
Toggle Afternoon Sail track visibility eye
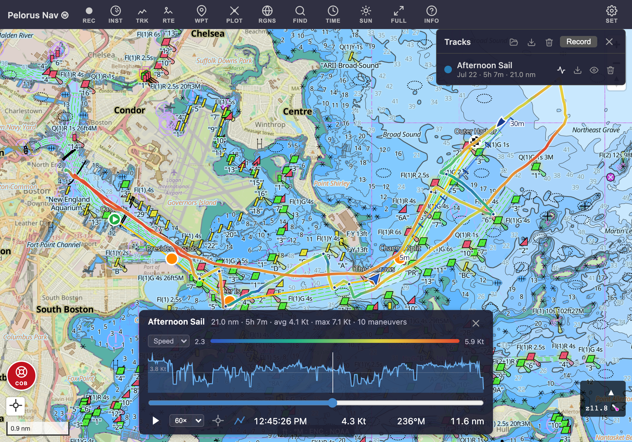tap(594, 70)
